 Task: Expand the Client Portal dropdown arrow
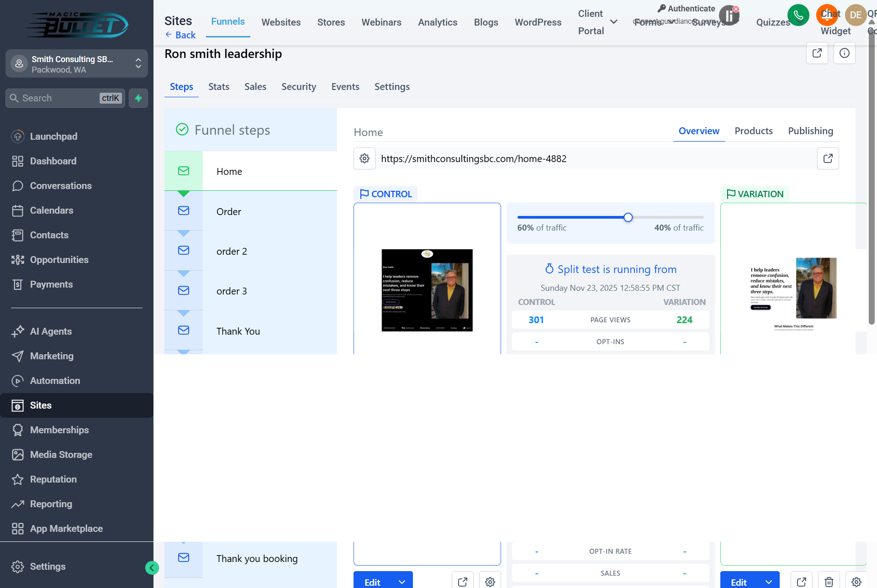614,22
